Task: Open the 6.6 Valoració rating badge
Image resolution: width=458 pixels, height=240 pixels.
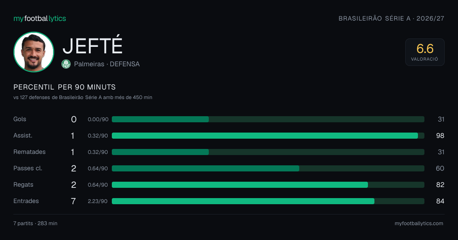Action: pos(425,52)
